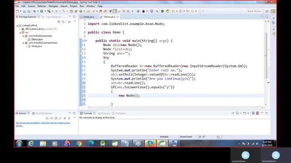The image size is (291, 163).
Task: Open Package Explorer view menu triangle
Action: click(x=75, y=22)
